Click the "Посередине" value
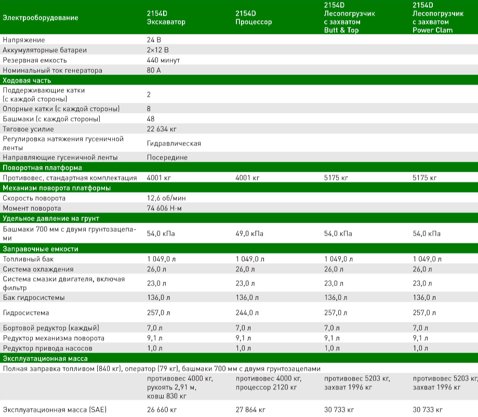 tap(167, 158)
